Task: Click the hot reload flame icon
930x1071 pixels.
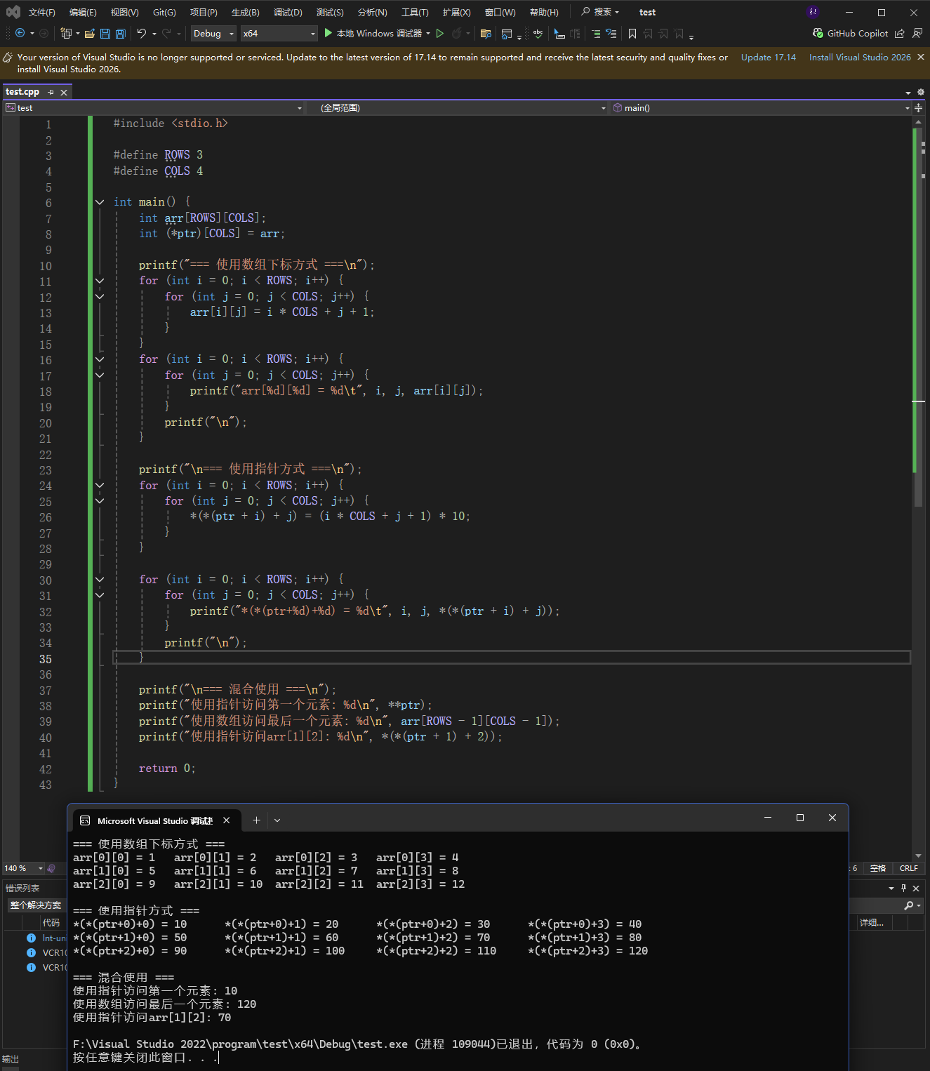Action: click(457, 33)
